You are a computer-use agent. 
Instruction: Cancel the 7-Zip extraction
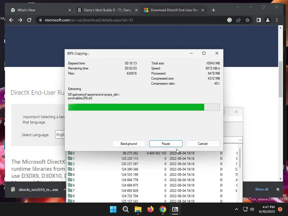point(203,144)
